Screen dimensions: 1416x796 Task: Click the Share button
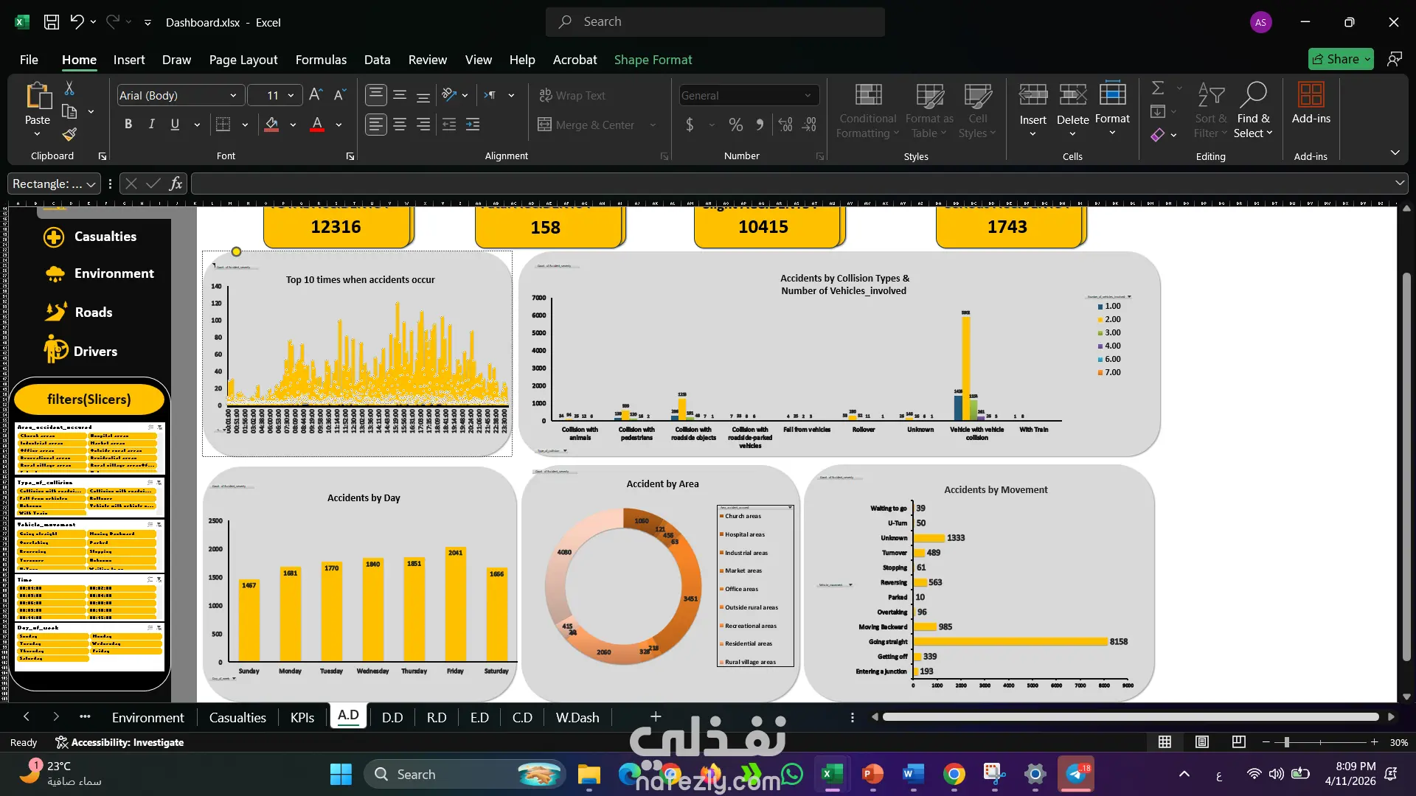[x=1341, y=59]
